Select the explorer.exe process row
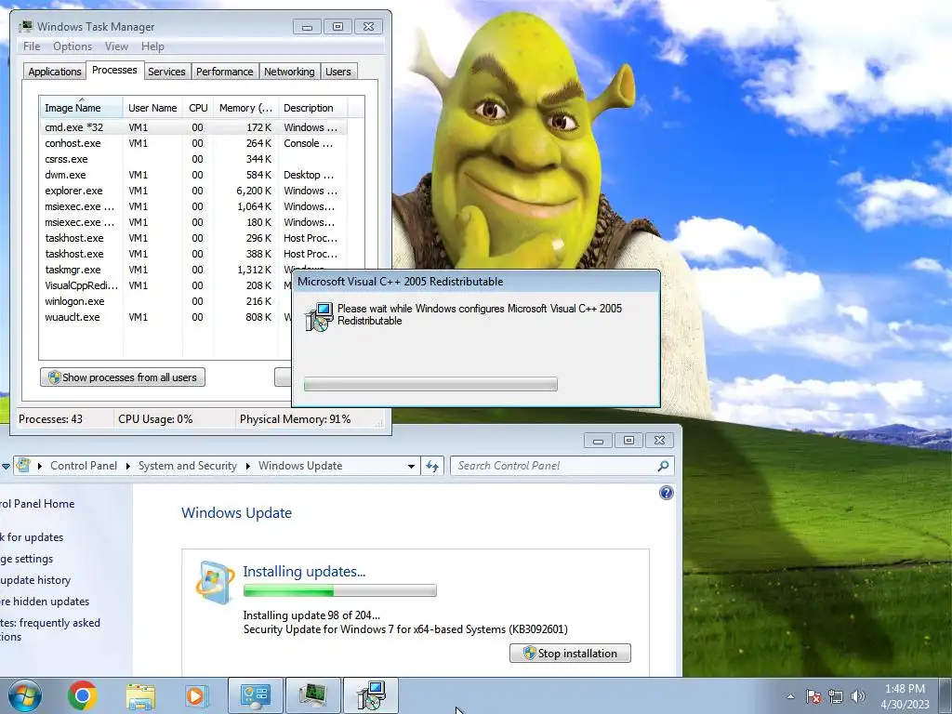The width and height of the screenshot is (952, 714). pyautogui.click(x=193, y=191)
